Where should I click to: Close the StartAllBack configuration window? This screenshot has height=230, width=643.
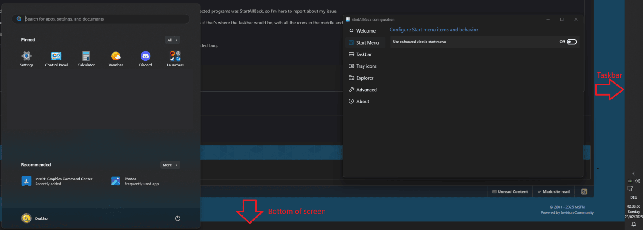(x=576, y=19)
